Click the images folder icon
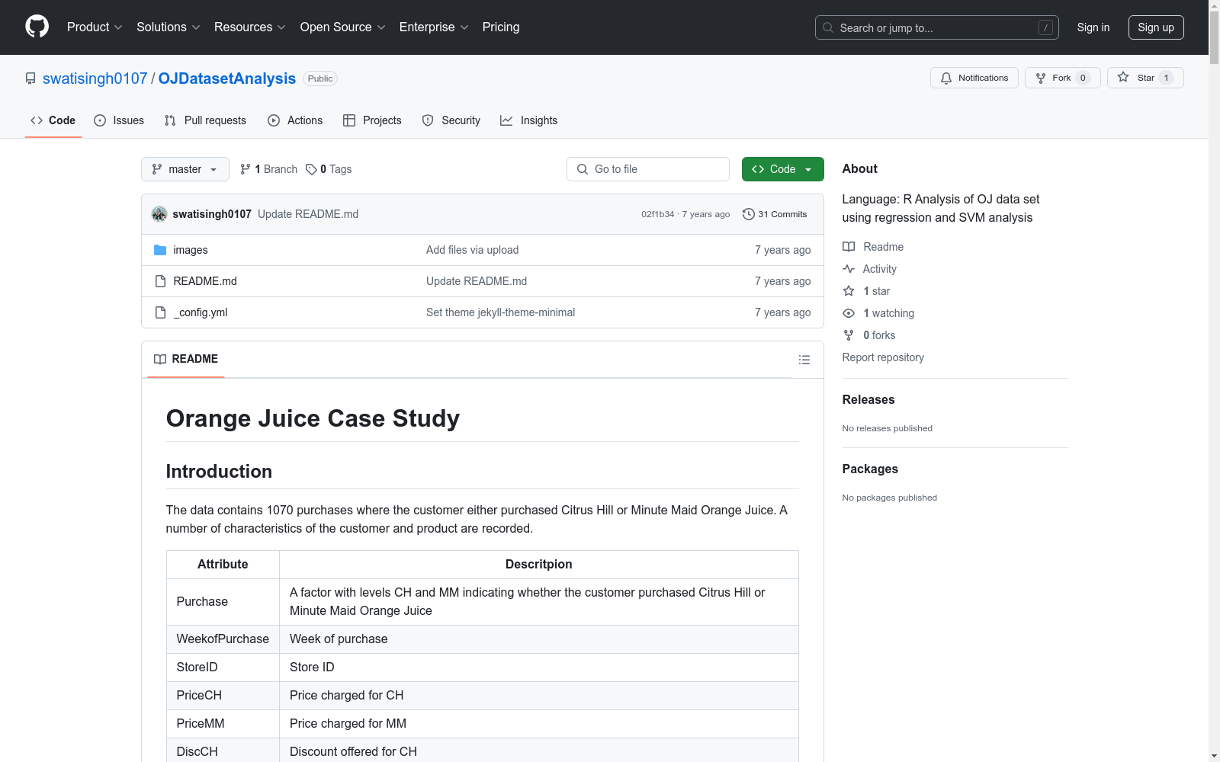 tap(160, 250)
